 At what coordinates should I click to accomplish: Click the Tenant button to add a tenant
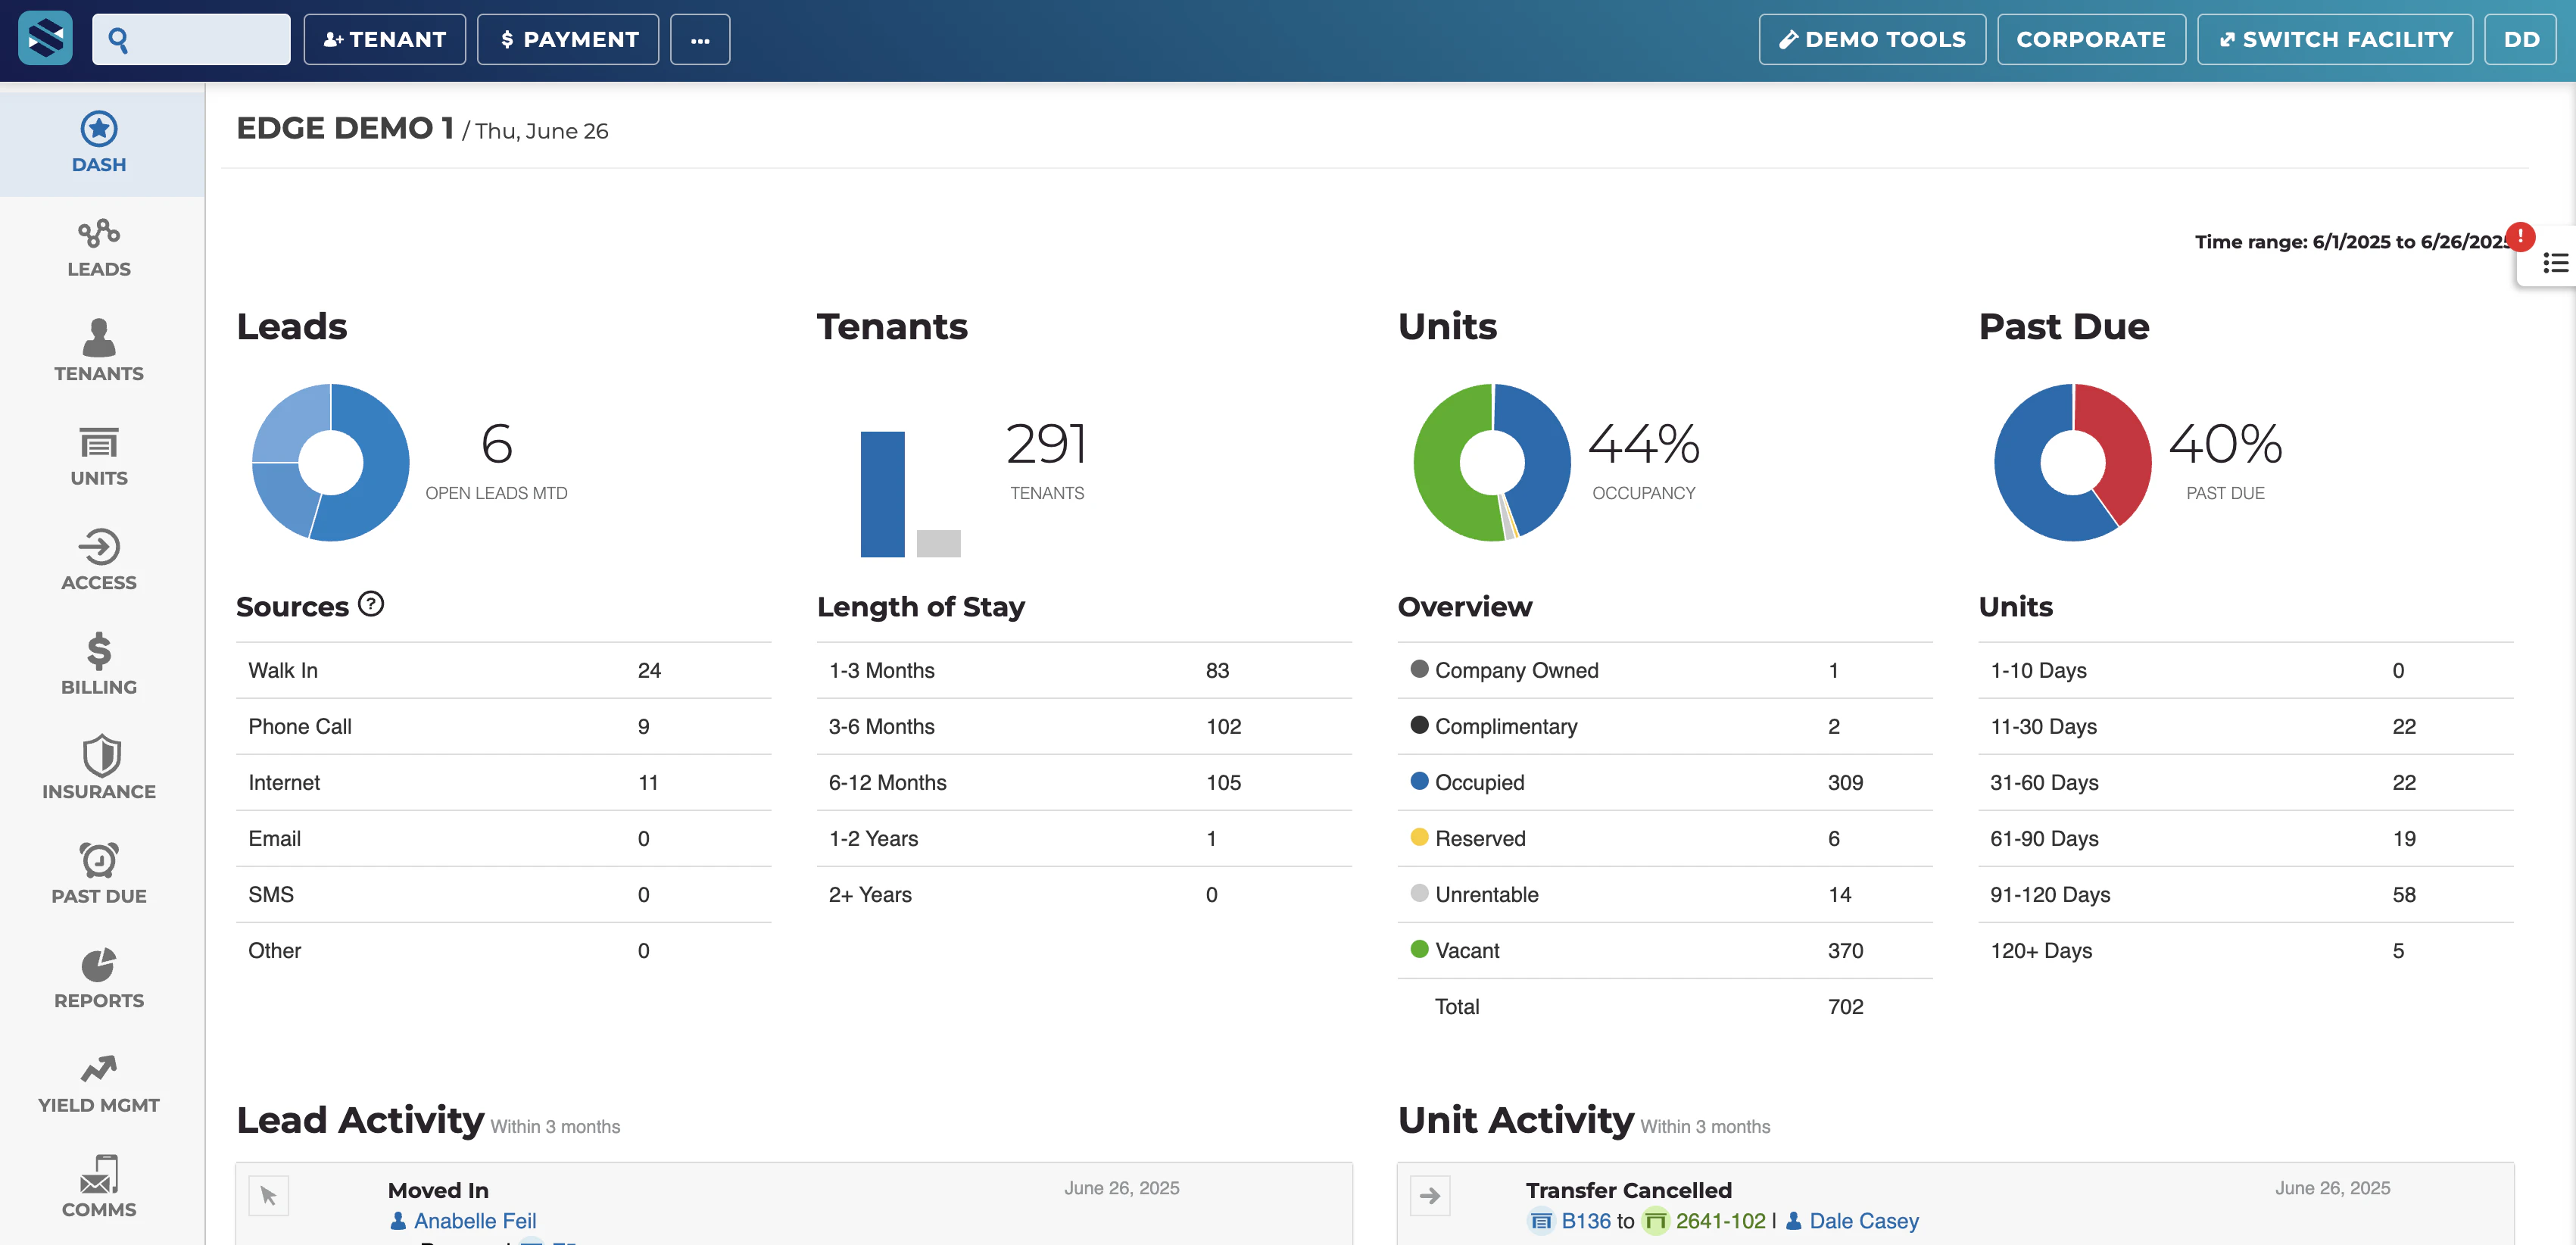point(385,39)
